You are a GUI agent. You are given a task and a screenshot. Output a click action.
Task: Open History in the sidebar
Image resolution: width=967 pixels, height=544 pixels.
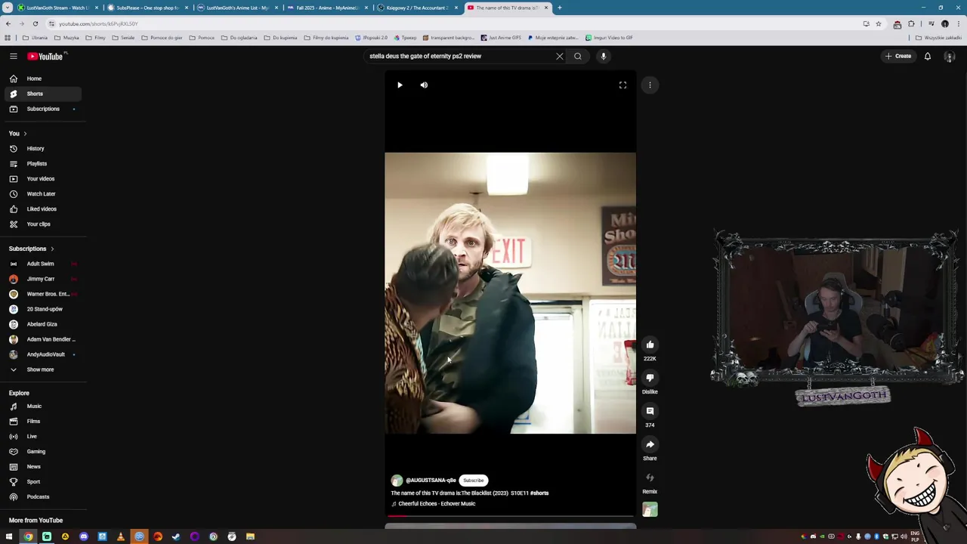coord(42,149)
